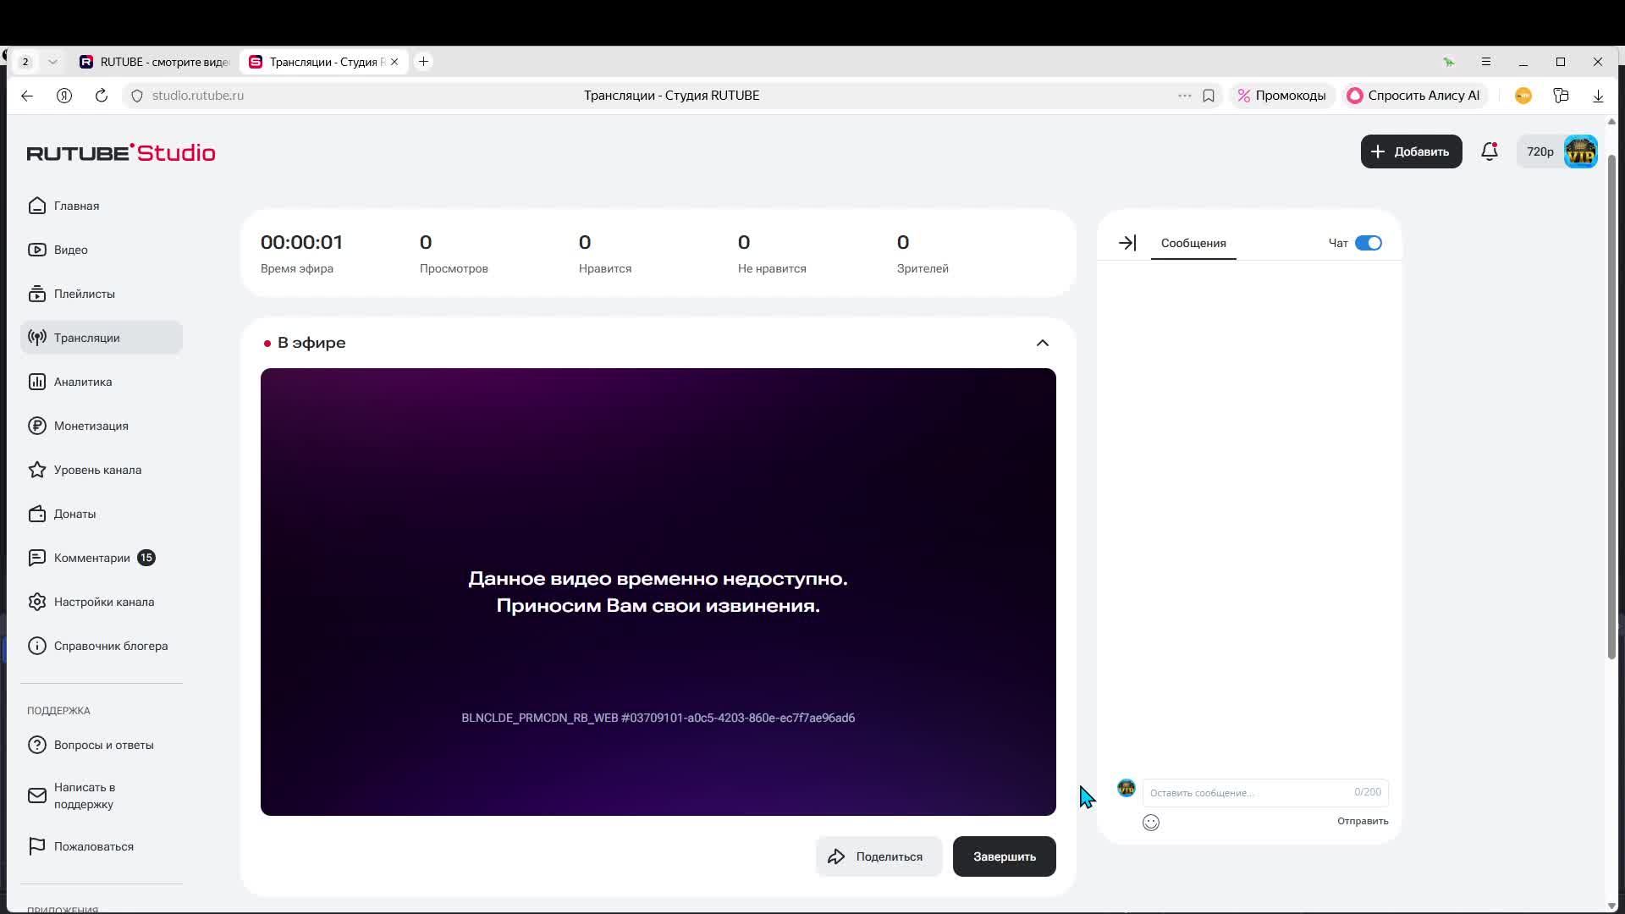Open the browser hamburger menu
The image size is (1625, 914).
(1486, 62)
